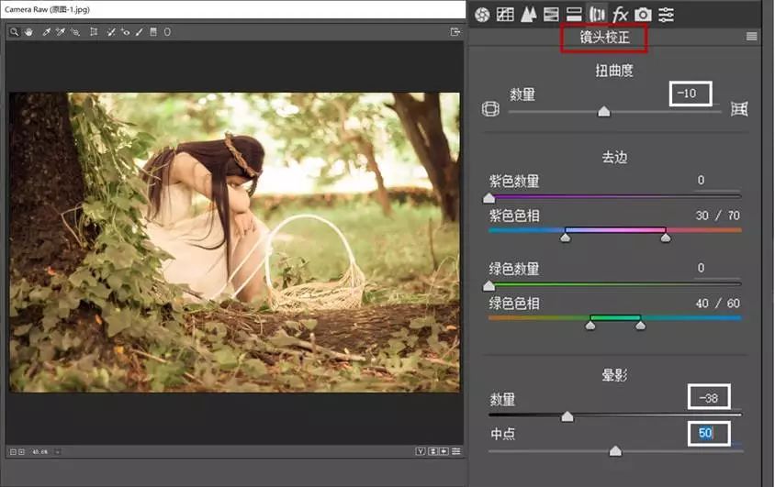Screen dimensions: 775x487
Task: Click the 晕影 section heading
Action: point(614,376)
